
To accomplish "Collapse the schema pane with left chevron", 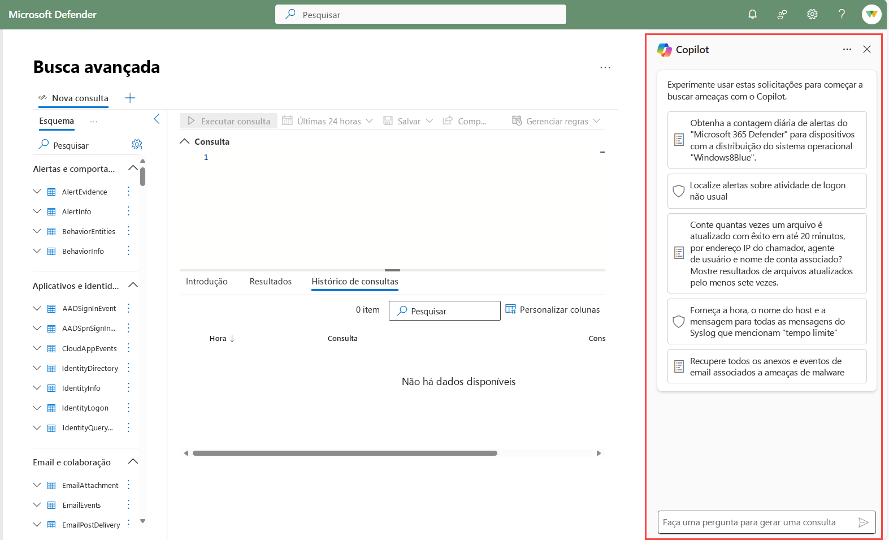I will (157, 119).
